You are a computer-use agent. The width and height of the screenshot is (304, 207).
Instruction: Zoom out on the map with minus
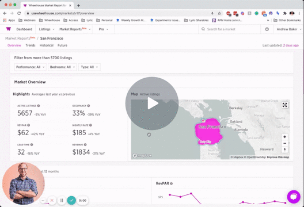tap(284, 143)
